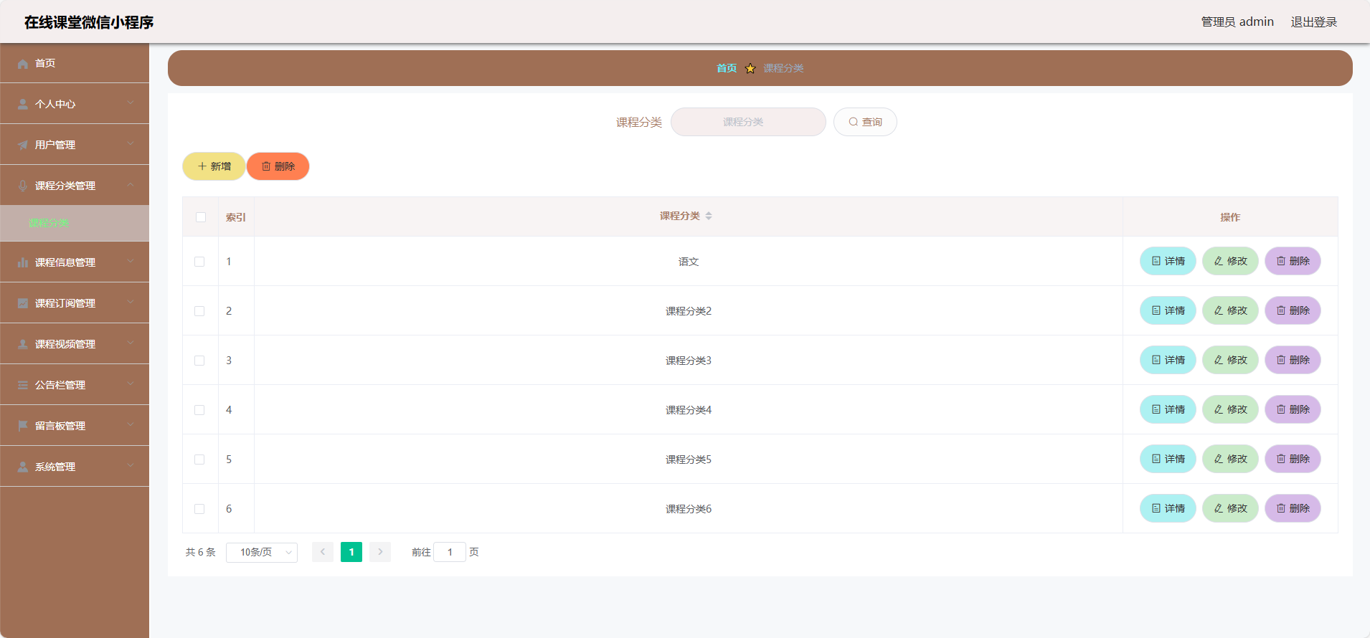Click the 查询 search button
The height and width of the screenshot is (638, 1370).
pos(865,122)
